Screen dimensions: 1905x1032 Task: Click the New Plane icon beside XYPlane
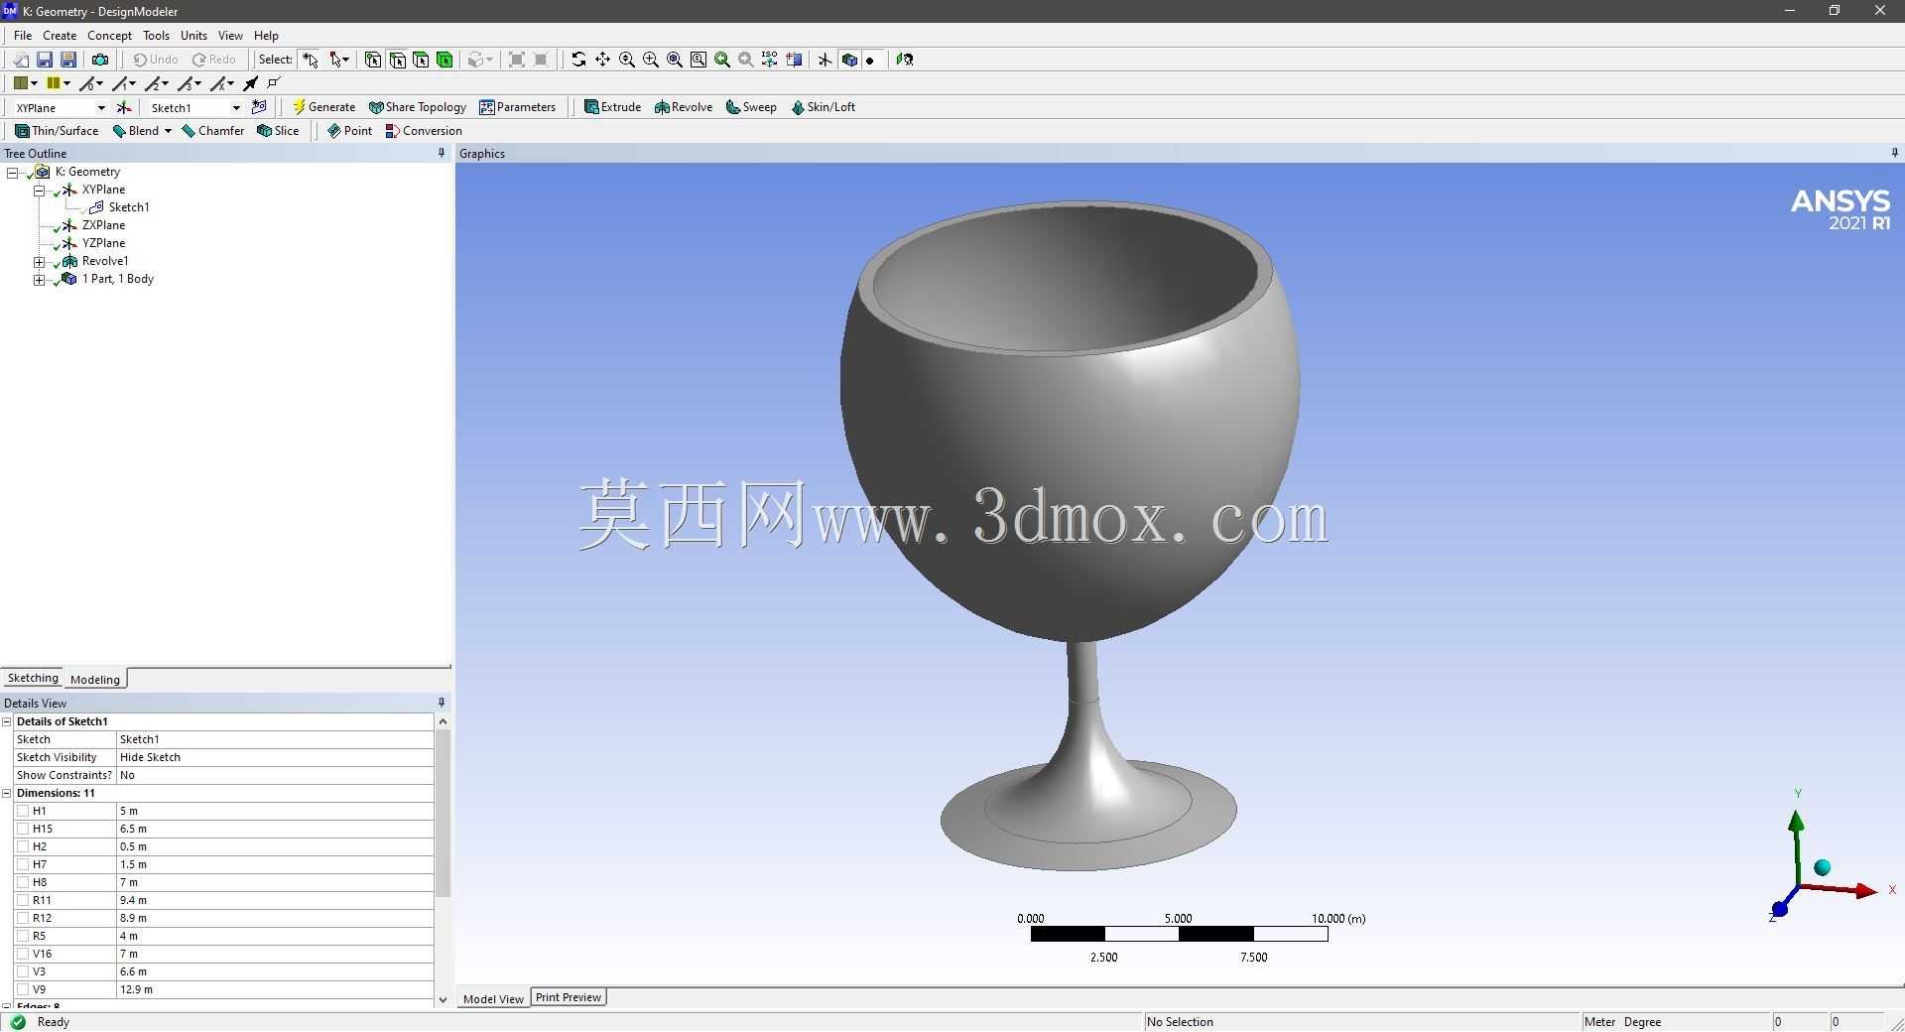pyautogui.click(x=124, y=107)
